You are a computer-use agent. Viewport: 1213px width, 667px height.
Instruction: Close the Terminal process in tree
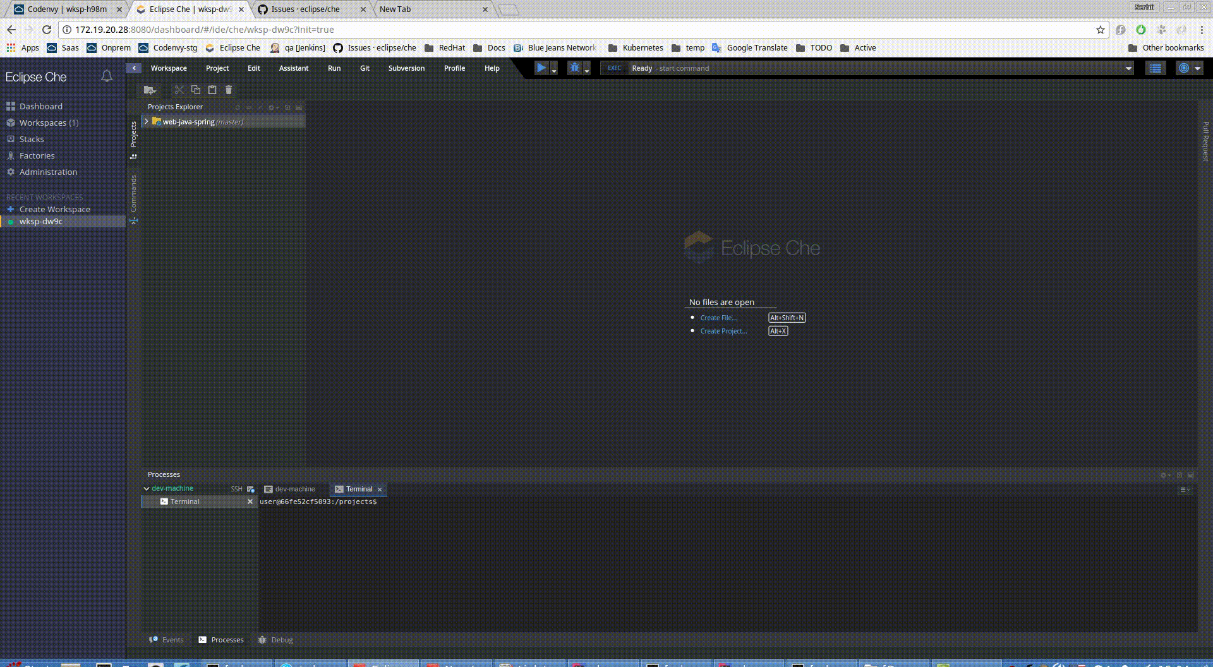[250, 502]
